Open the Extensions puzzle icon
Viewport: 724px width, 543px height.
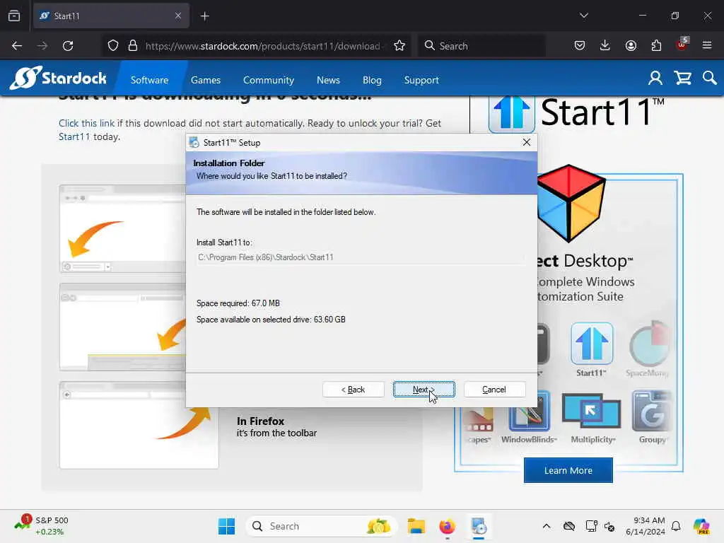tap(656, 45)
